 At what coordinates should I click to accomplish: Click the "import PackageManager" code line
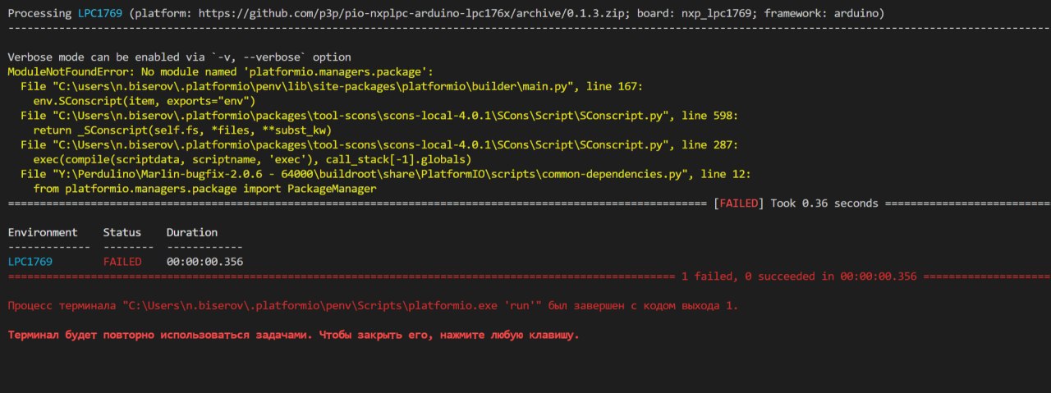point(204,189)
